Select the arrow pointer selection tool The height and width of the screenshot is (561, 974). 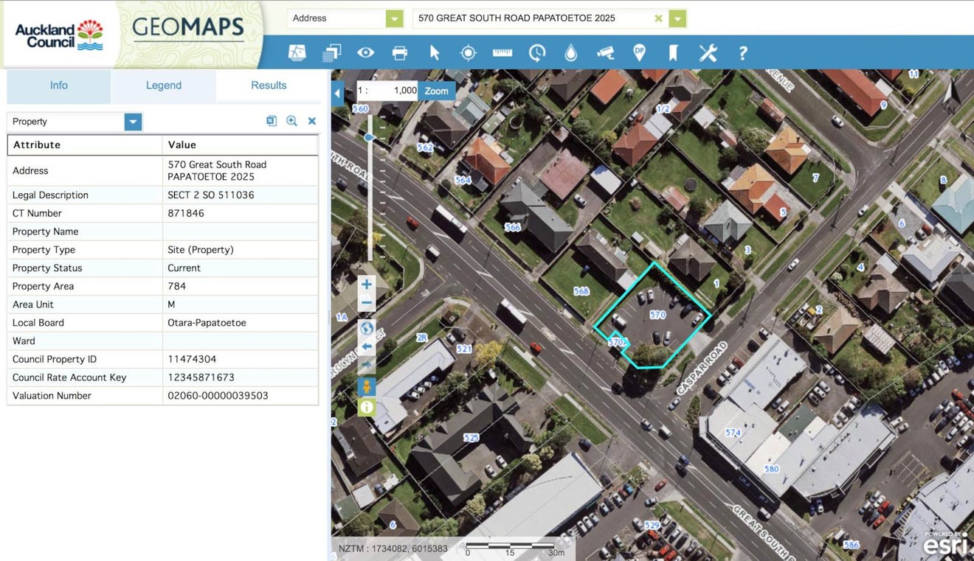coord(435,52)
